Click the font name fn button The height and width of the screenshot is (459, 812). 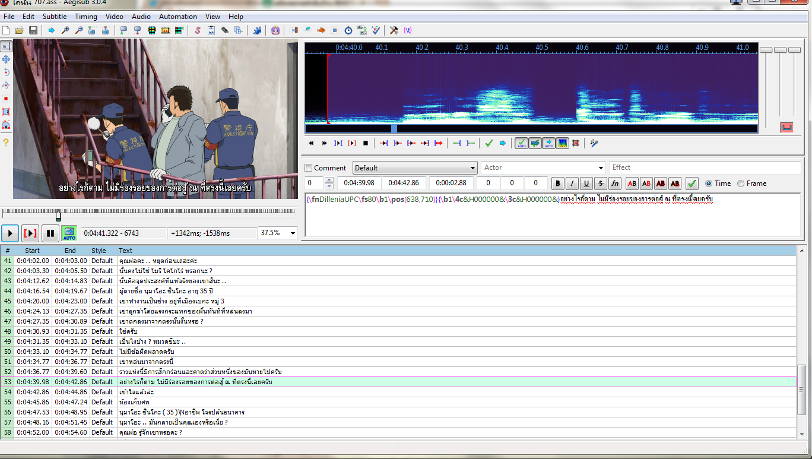(615, 183)
